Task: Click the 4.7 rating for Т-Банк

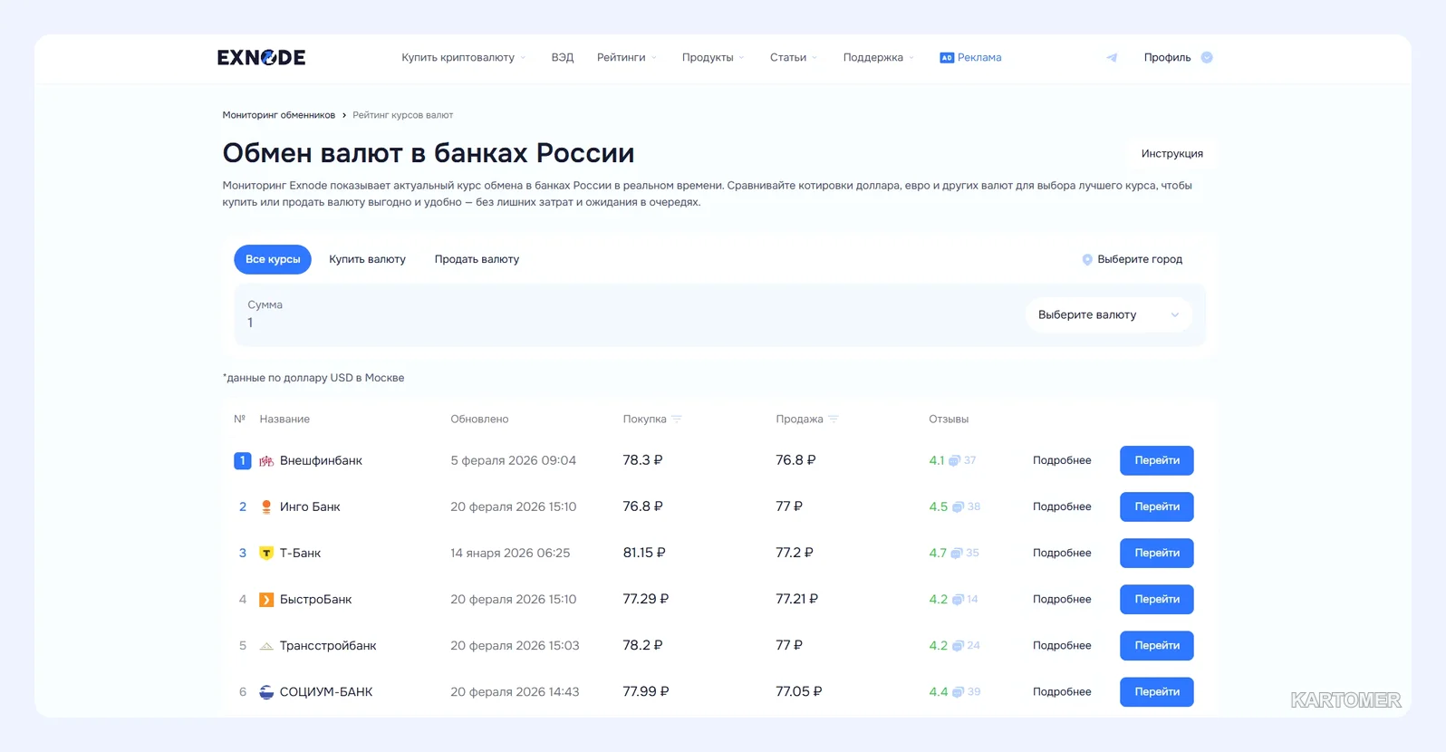Action: 938,553
